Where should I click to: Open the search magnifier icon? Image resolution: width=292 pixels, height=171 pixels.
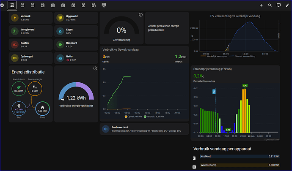coord(270,5)
